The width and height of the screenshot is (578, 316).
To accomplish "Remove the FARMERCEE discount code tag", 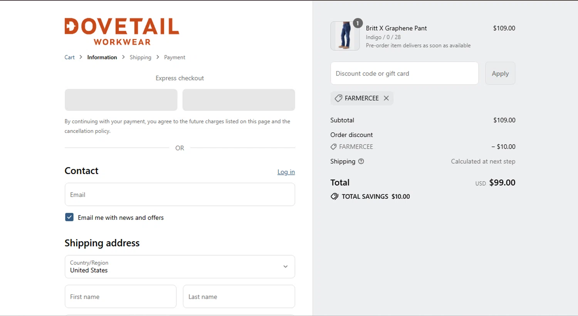I will tap(386, 98).
